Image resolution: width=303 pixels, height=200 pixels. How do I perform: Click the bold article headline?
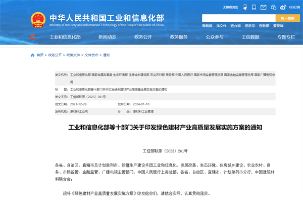[x=165, y=128]
